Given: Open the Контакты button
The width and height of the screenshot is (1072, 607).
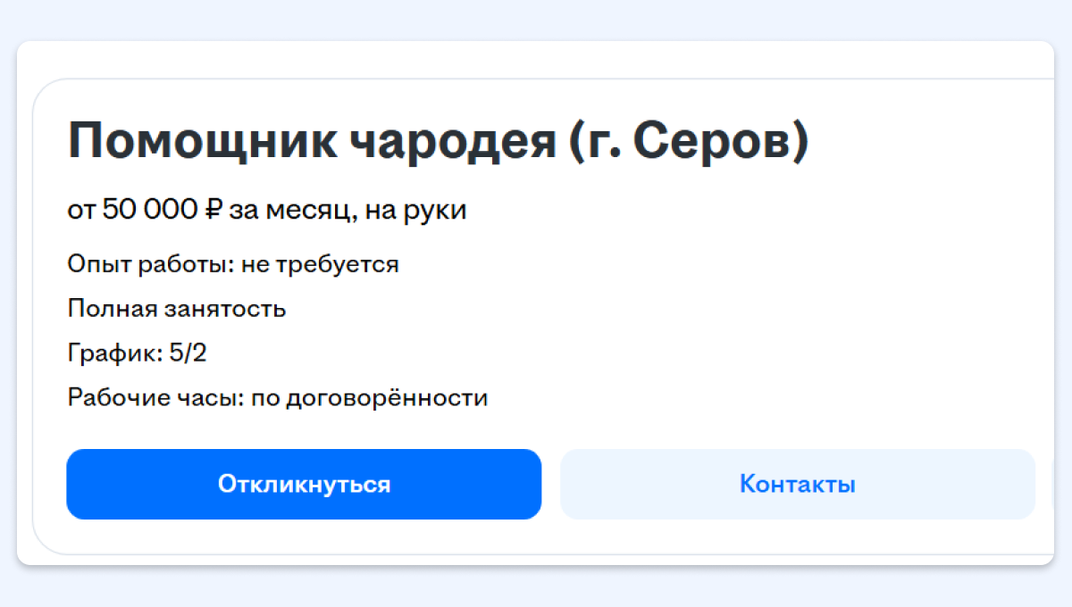Looking at the screenshot, I should pyautogui.click(x=797, y=484).
